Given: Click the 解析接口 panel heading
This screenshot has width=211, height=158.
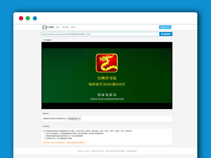Looking at the screenshot, I should tap(46, 113).
